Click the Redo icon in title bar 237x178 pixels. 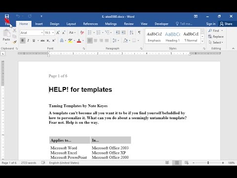[x=30, y=16]
